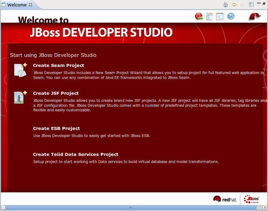The height and width of the screenshot is (211, 268).
Task: Click the JBoss by Red Hat logo
Action: tap(252, 199)
